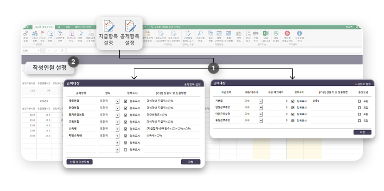Click 귀속연월 선택 calendar icon
Image resolution: width=384 pixels, height=191 pixels.
coord(60,34)
